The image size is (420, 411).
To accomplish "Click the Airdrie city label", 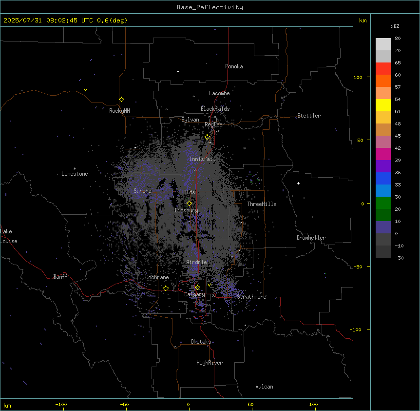I will point(196,262).
